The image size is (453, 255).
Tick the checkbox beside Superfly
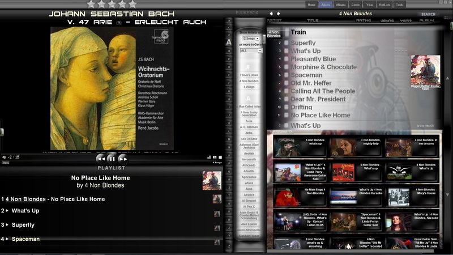[287, 43]
